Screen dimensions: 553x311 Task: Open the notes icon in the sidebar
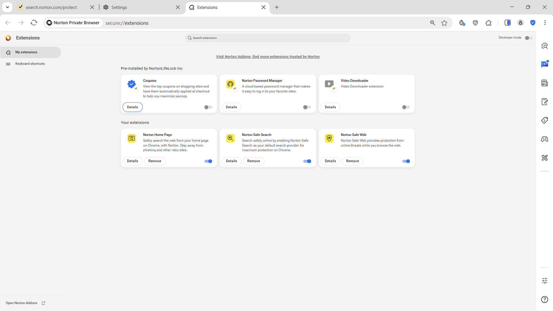click(x=545, y=102)
